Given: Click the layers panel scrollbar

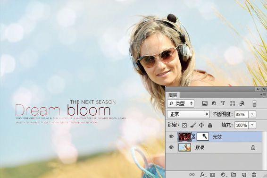Looking at the screenshot, I should coord(265,151).
